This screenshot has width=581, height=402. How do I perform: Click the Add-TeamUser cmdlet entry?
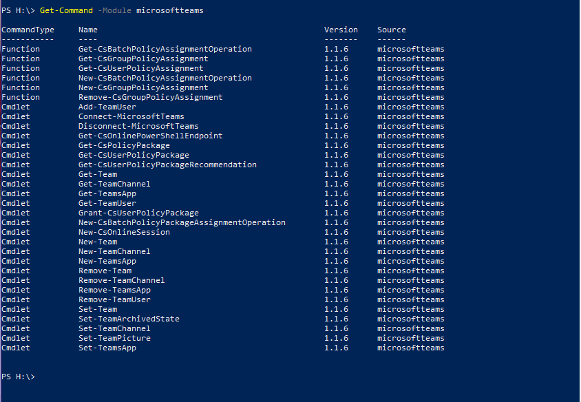[107, 107]
